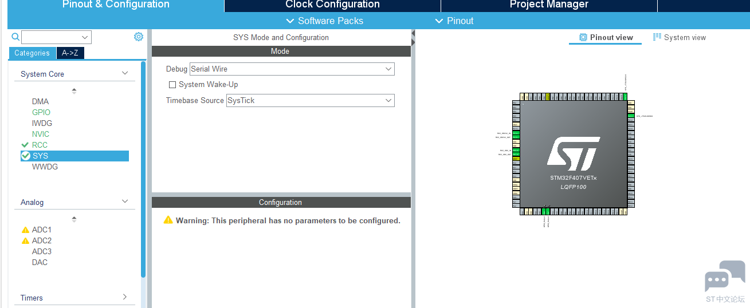
Task: Switch to the A->Z tab
Action: click(70, 53)
